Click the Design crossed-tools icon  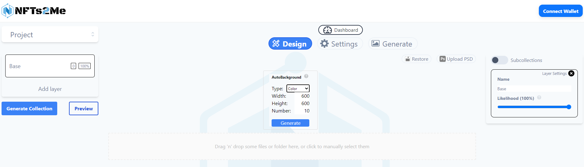[x=276, y=44]
